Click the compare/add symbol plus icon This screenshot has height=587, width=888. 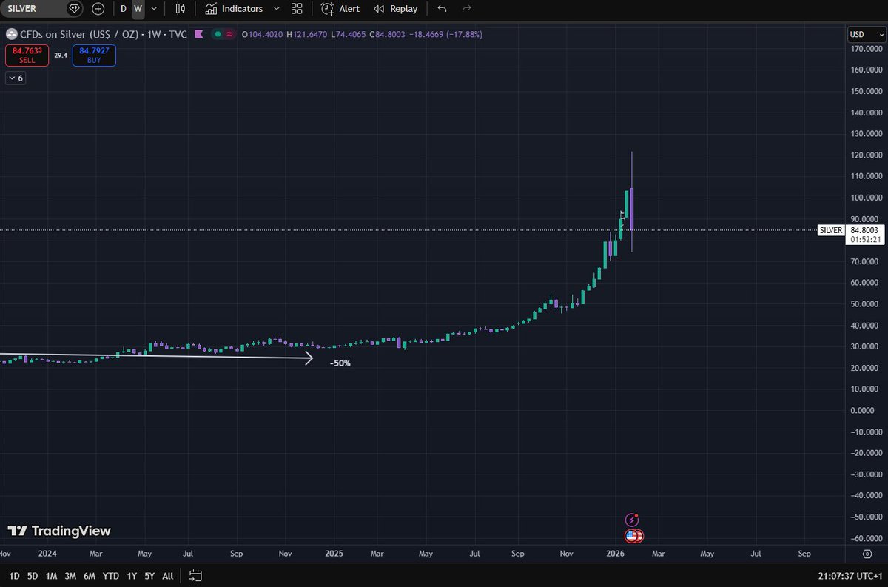98,8
